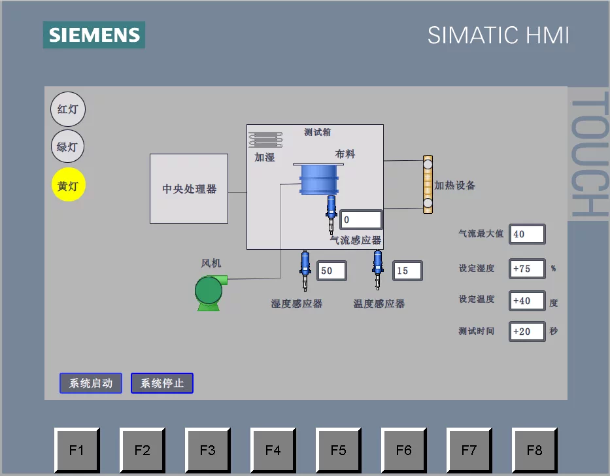Click the 系统启动 button

(91, 383)
